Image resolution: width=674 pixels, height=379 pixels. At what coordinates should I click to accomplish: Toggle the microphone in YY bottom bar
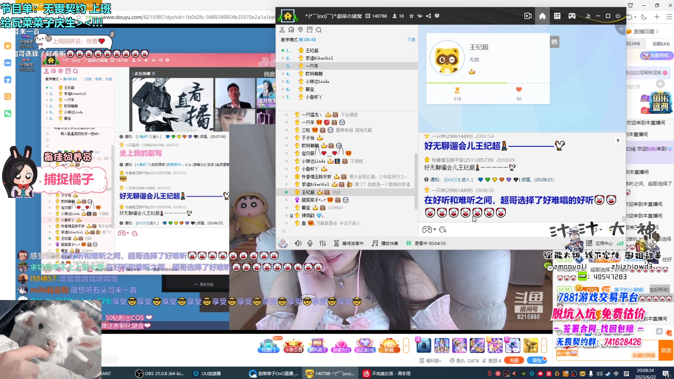310,243
